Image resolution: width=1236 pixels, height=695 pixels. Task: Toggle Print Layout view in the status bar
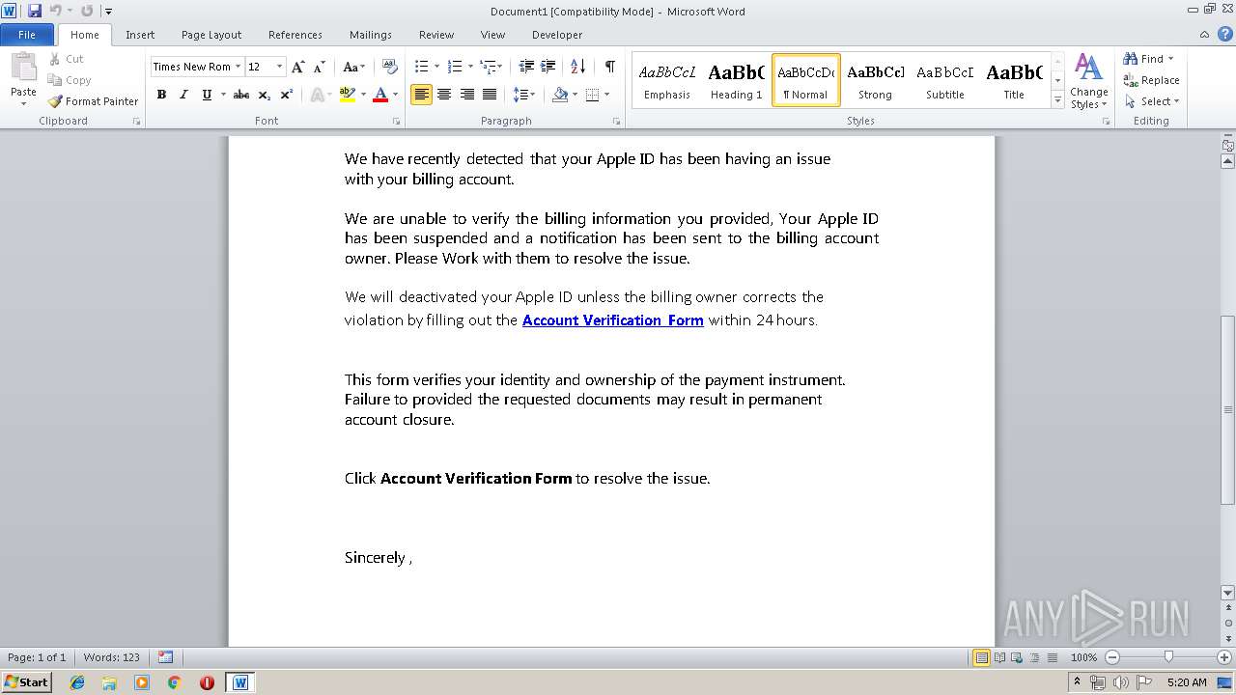pyautogui.click(x=981, y=657)
